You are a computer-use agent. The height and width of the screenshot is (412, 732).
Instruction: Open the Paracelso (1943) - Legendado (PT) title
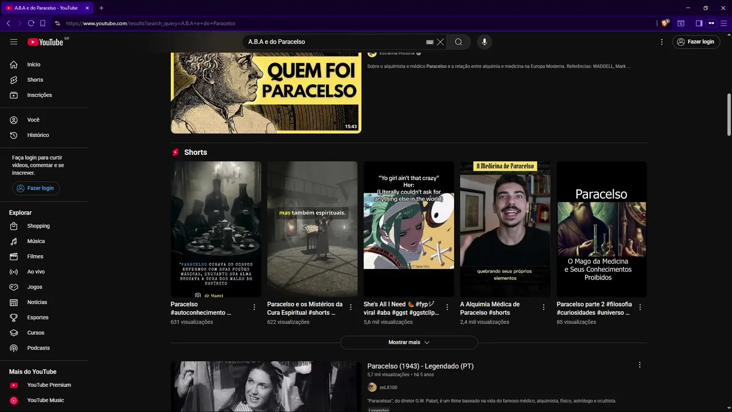(420, 366)
